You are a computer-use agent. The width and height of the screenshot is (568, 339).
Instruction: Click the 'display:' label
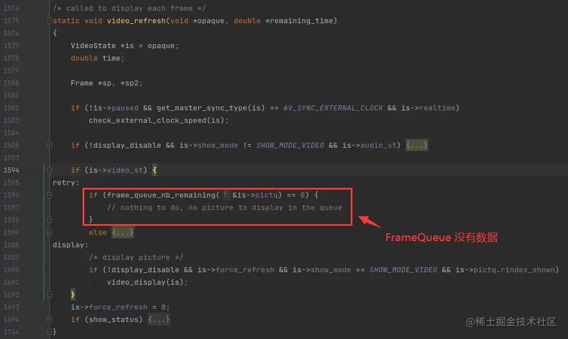[x=70, y=244]
